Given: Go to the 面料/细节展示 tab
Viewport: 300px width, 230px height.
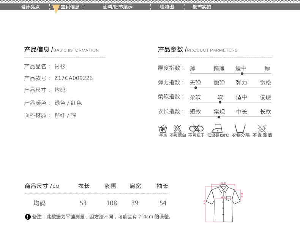Looking at the screenshot, I should point(118,7).
